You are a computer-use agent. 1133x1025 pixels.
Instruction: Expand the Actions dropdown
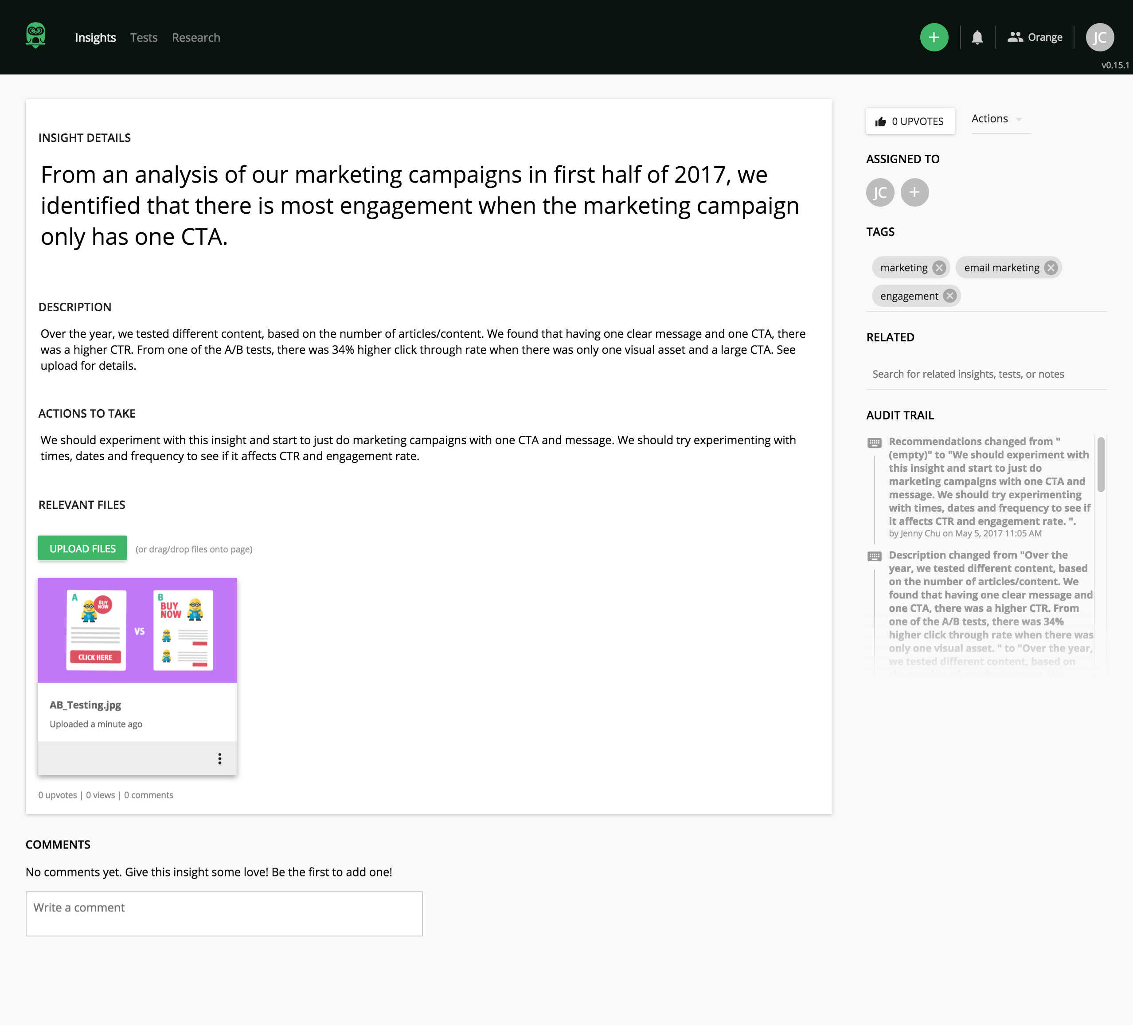tap(997, 119)
